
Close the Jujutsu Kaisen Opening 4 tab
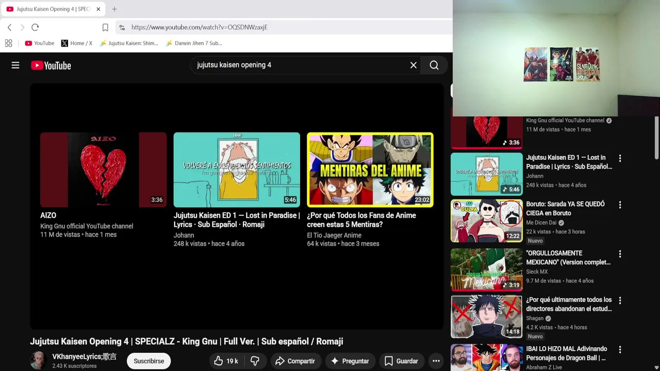click(x=98, y=9)
